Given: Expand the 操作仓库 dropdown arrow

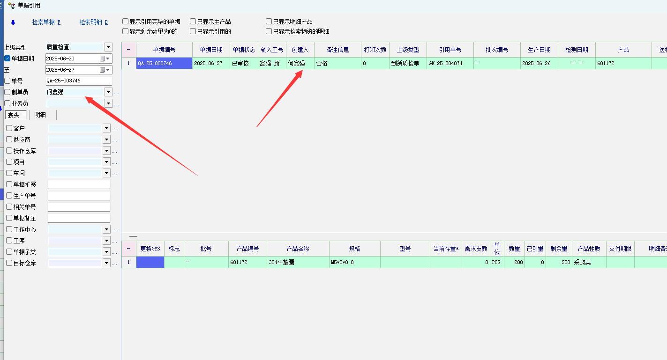Looking at the screenshot, I should click(106, 151).
